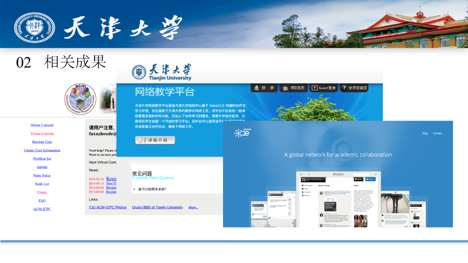468x263 pixels.
Task: Open Qiushi BBS of Tianjin University link
Action: pyautogui.click(x=158, y=207)
